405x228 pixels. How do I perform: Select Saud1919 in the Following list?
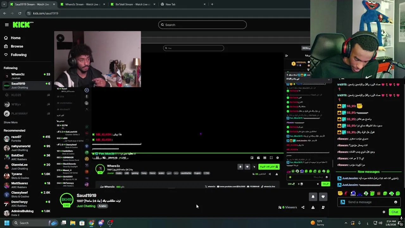click(x=27, y=85)
